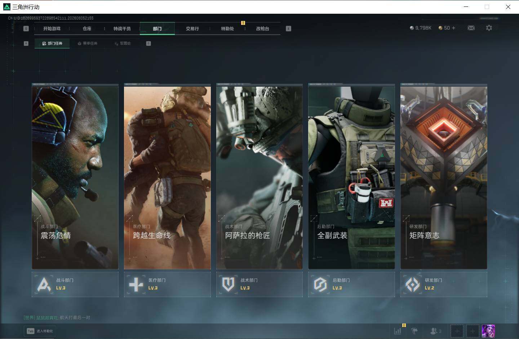519x339 pixels.
Task: Click the 战术部门 shield emblem icon
Action: 228,284
